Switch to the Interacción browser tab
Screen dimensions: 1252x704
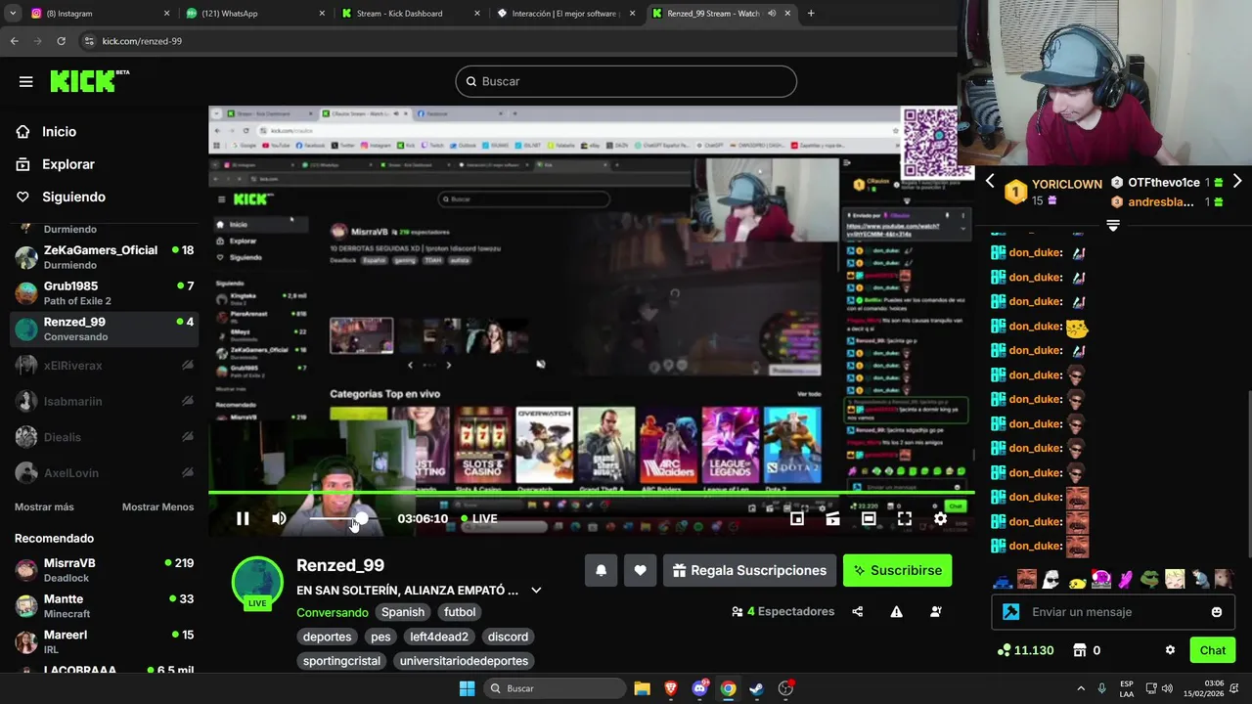565,14
